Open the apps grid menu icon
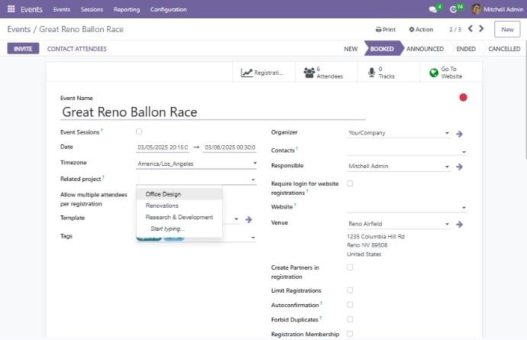Image resolution: width=527 pixels, height=340 pixels. click(x=11, y=9)
